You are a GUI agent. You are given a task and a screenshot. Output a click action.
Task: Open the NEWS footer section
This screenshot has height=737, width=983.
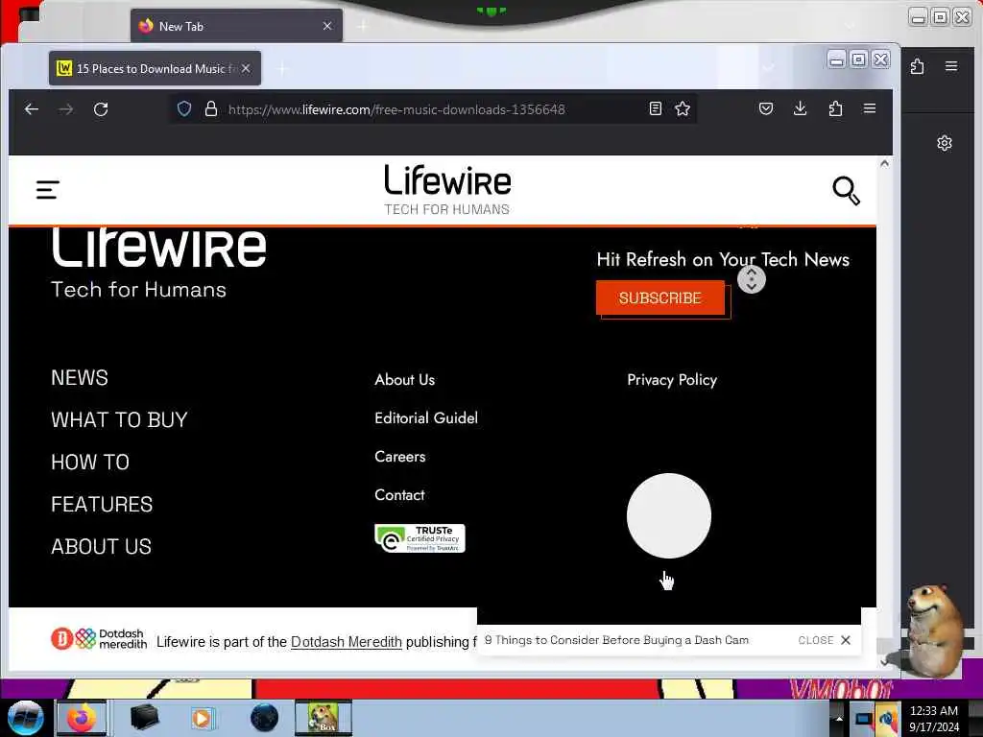click(80, 378)
